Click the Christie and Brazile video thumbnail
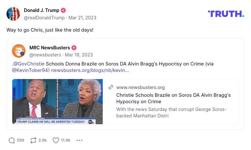 [58, 102]
